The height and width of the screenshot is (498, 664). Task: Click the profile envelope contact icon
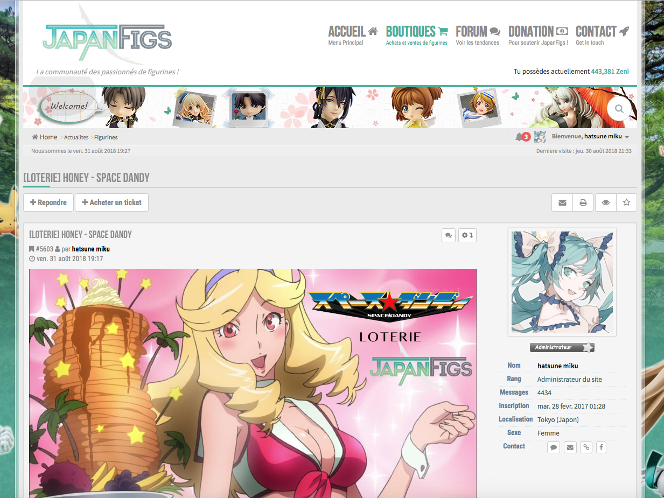click(x=570, y=447)
